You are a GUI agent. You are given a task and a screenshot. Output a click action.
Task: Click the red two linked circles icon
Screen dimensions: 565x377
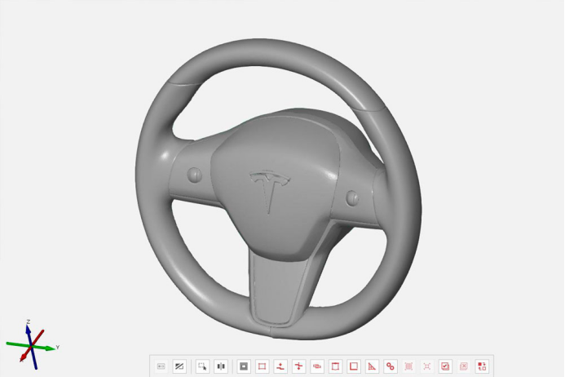390,366
